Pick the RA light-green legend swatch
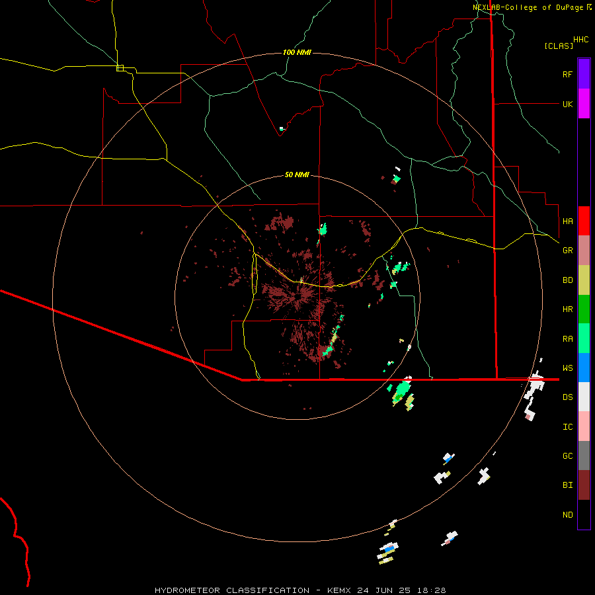The height and width of the screenshot is (595, 595). tap(584, 338)
